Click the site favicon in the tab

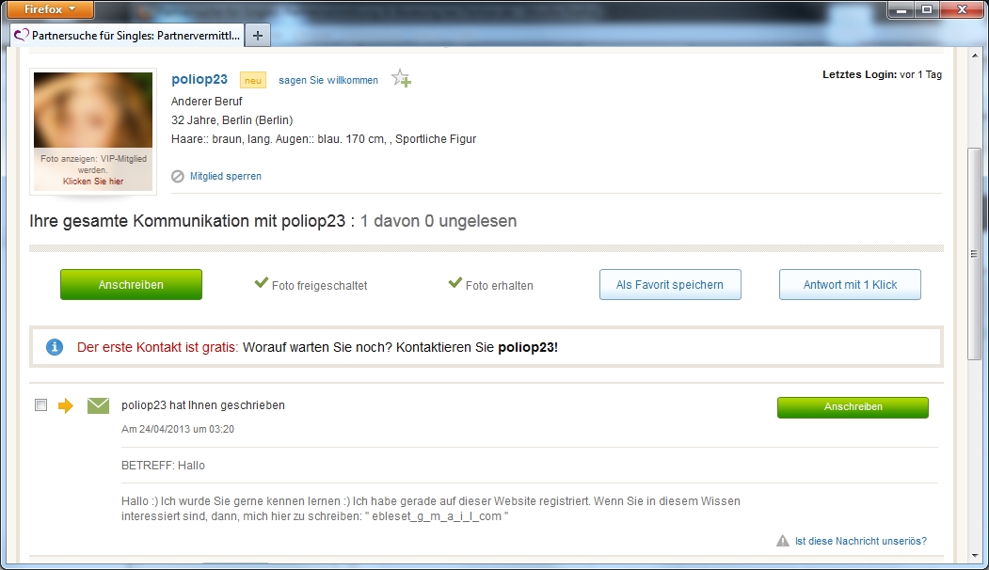click(22, 36)
